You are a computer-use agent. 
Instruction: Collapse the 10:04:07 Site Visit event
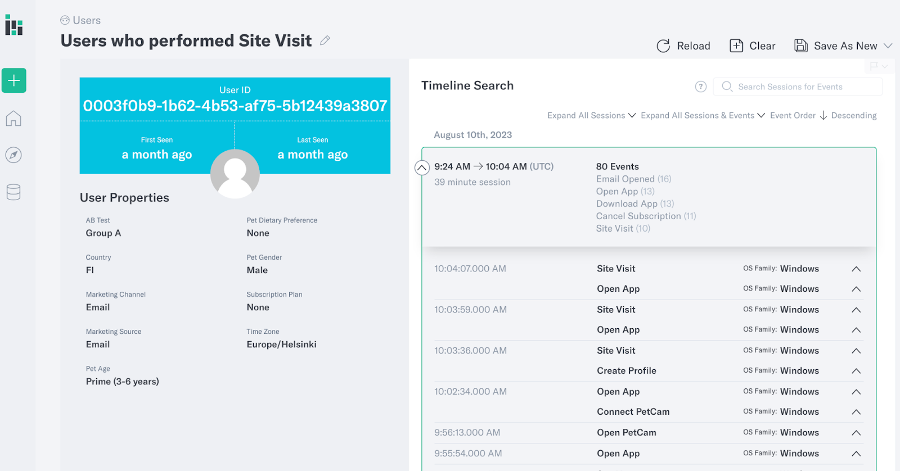(x=856, y=269)
